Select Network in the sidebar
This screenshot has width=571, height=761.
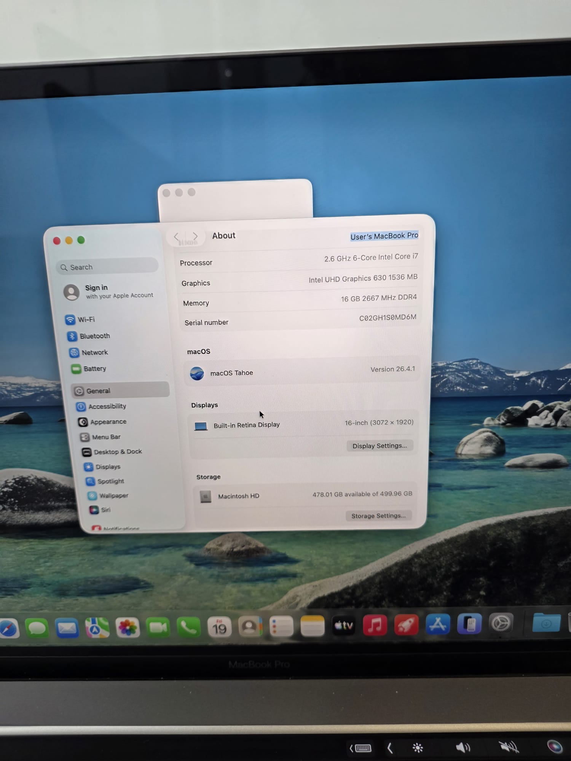pyautogui.click(x=89, y=353)
